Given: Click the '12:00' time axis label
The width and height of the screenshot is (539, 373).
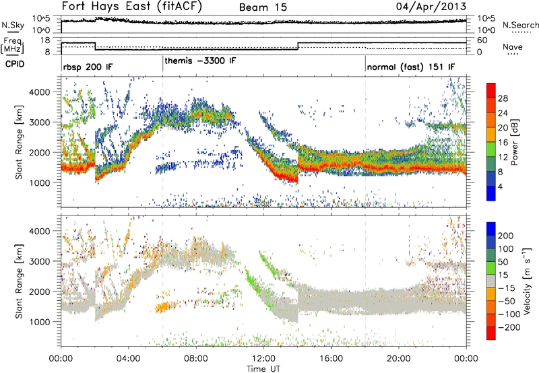Looking at the screenshot, I should click(263, 359).
